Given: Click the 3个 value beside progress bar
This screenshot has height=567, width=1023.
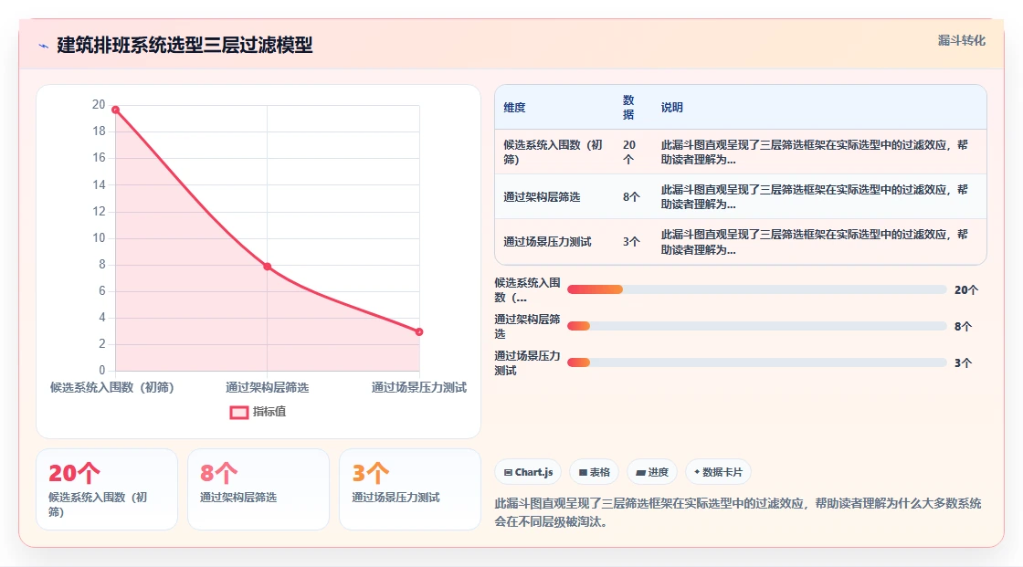Looking at the screenshot, I should [963, 363].
